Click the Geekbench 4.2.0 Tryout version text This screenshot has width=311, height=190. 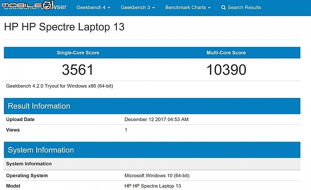(60, 86)
